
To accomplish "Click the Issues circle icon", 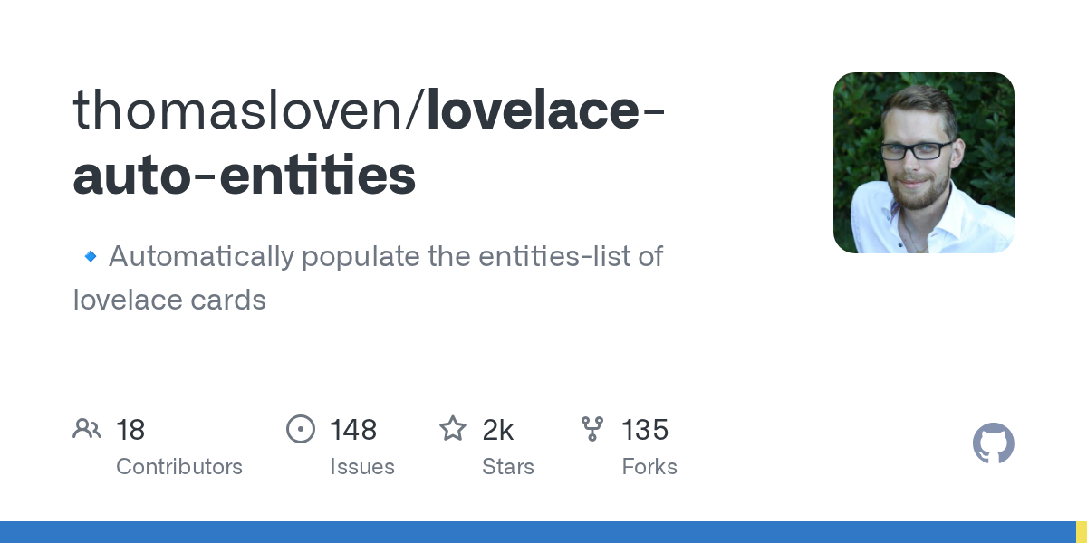I will [300, 429].
